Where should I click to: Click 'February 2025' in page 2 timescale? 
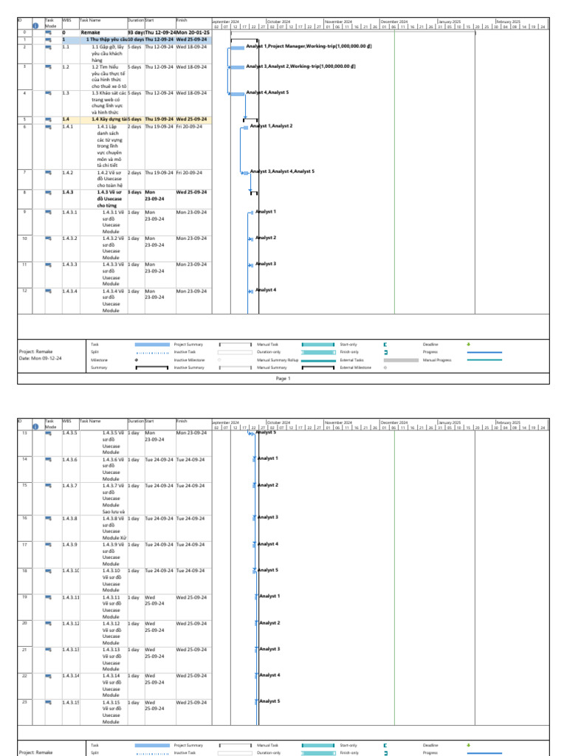coord(508,422)
